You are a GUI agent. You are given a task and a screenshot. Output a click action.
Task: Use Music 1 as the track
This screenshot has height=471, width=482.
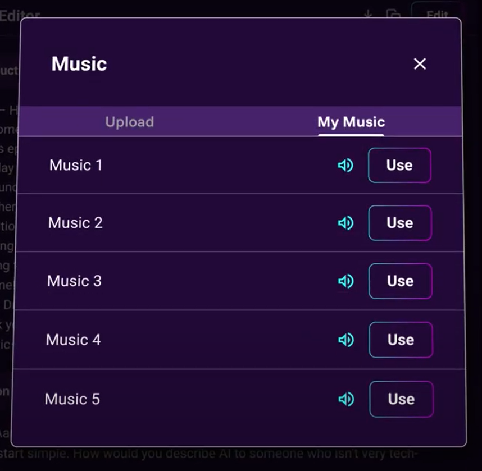[x=399, y=165]
